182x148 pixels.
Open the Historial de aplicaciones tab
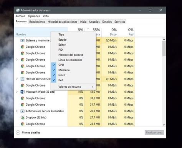(x=62, y=22)
